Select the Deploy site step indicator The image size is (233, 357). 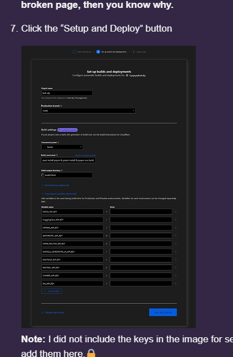(139, 52)
